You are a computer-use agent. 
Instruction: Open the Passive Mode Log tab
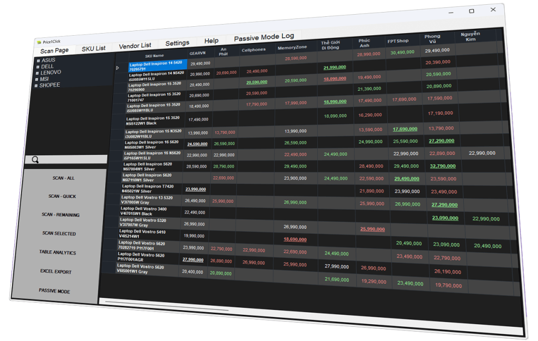pos(264,37)
